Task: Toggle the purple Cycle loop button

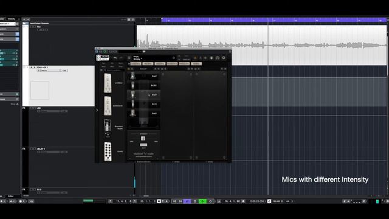Action: pos(187,201)
